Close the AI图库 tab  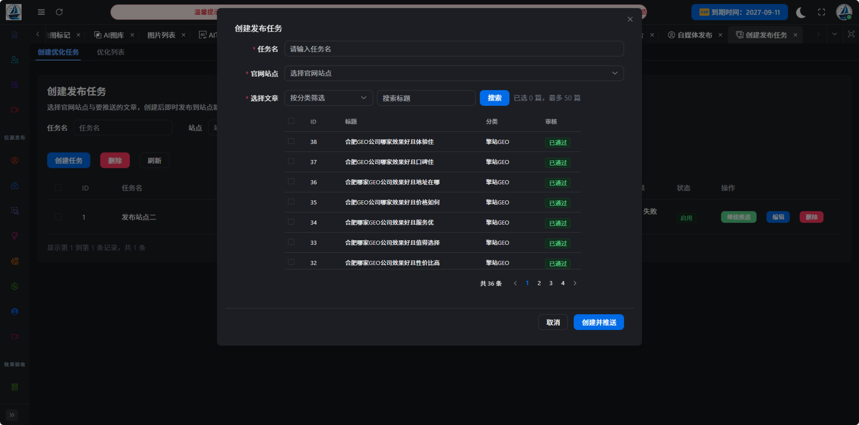point(132,35)
